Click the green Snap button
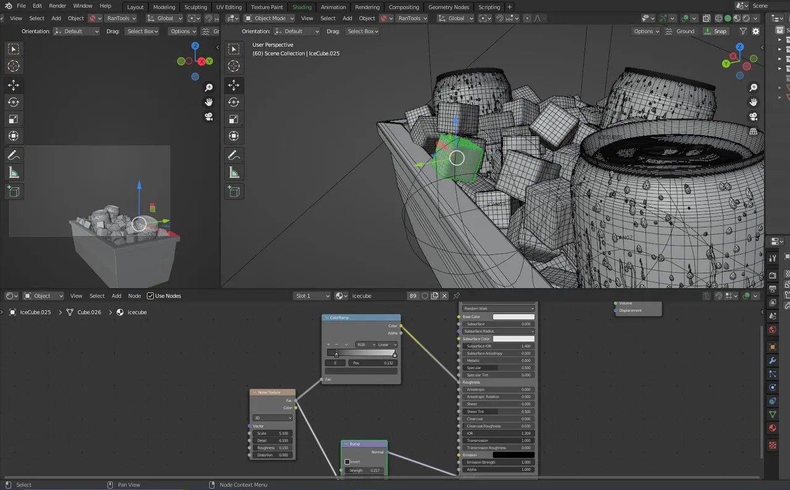Viewport: 790px width, 490px height. (x=716, y=31)
